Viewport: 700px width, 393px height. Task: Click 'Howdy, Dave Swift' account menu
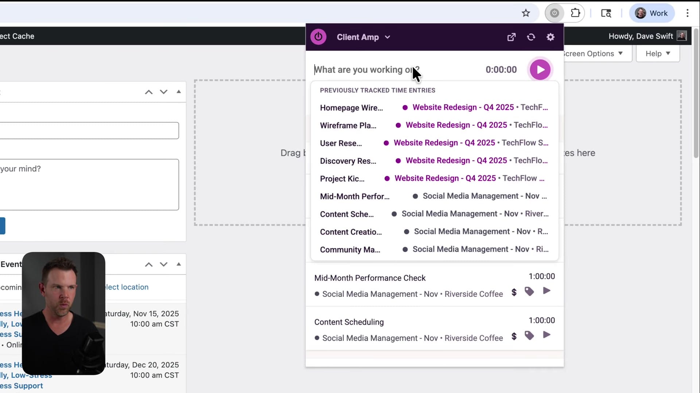[x=647, y=36]
